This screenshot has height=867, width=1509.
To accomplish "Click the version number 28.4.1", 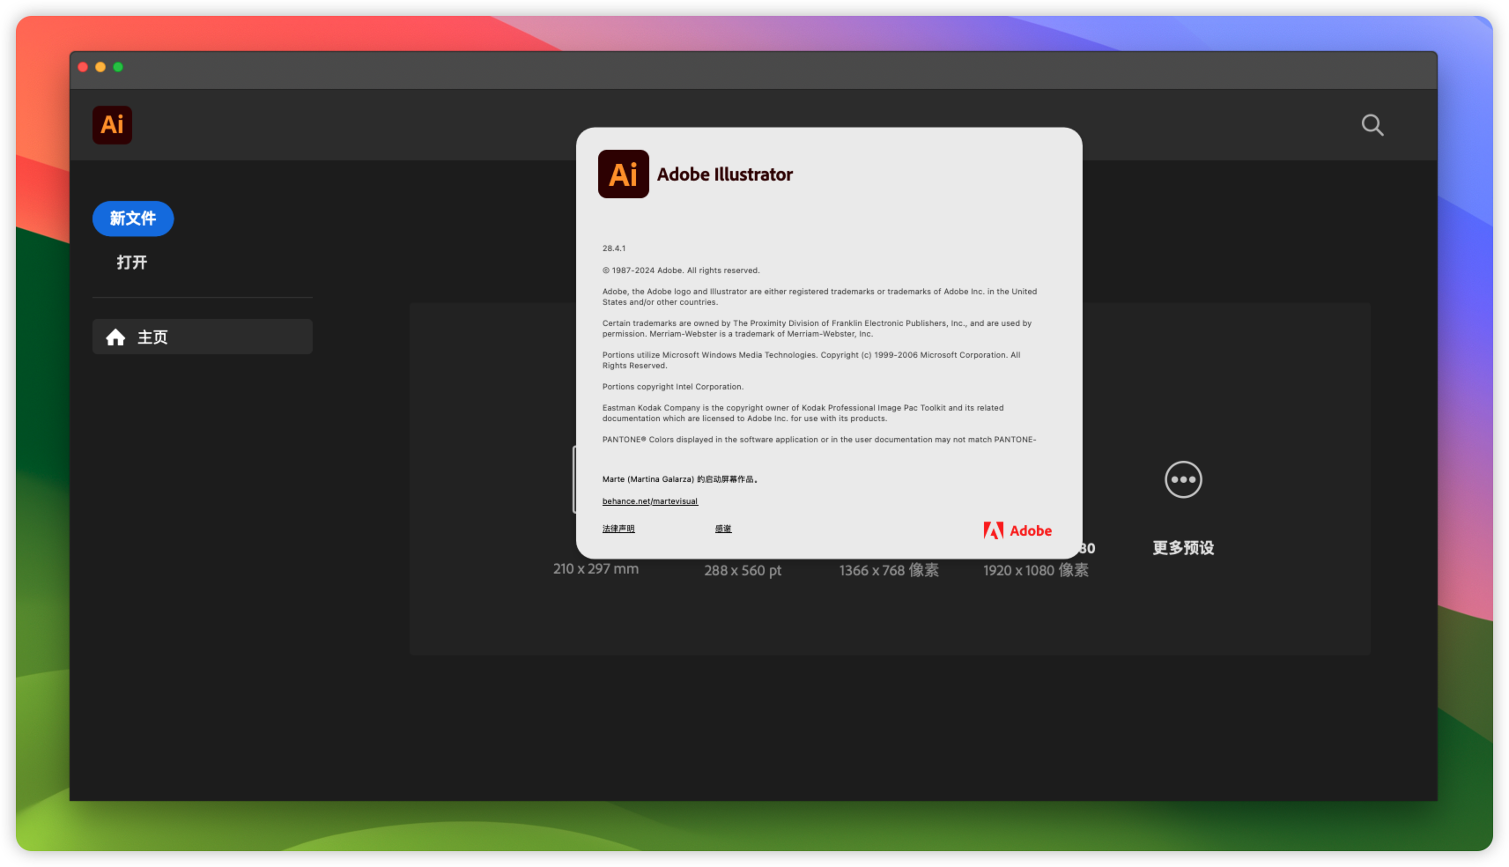I will 614,248.
